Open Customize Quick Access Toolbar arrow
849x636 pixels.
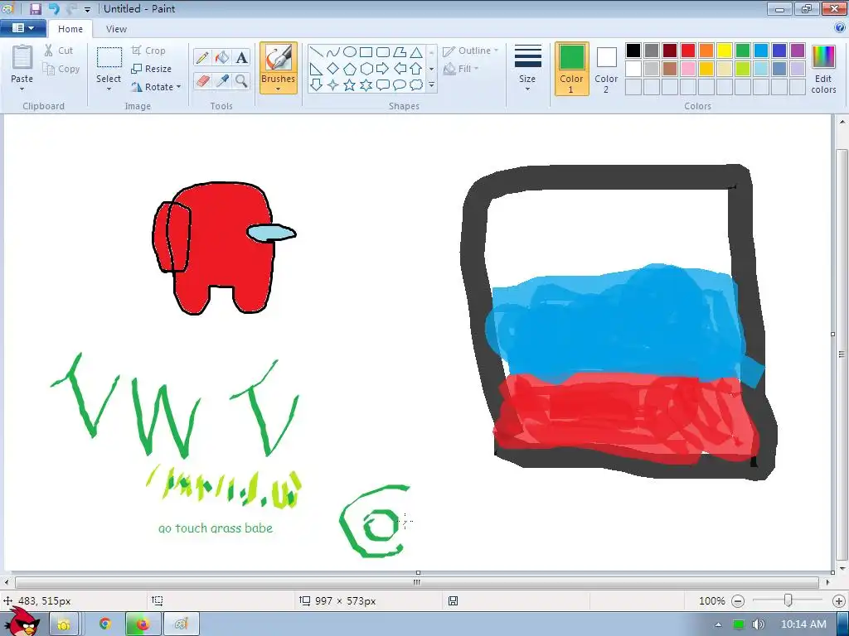[x=87, y=9]
